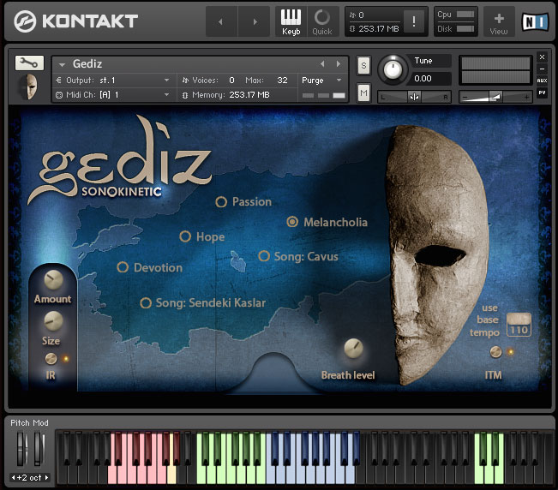Click the Breath level knob

pyautogui.click(x=353, y=349)
